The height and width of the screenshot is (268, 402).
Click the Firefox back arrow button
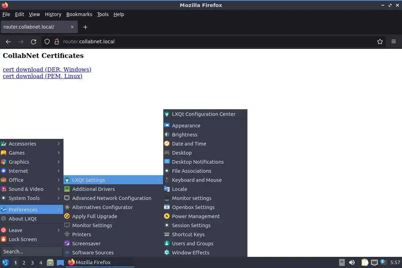point(8,42)
